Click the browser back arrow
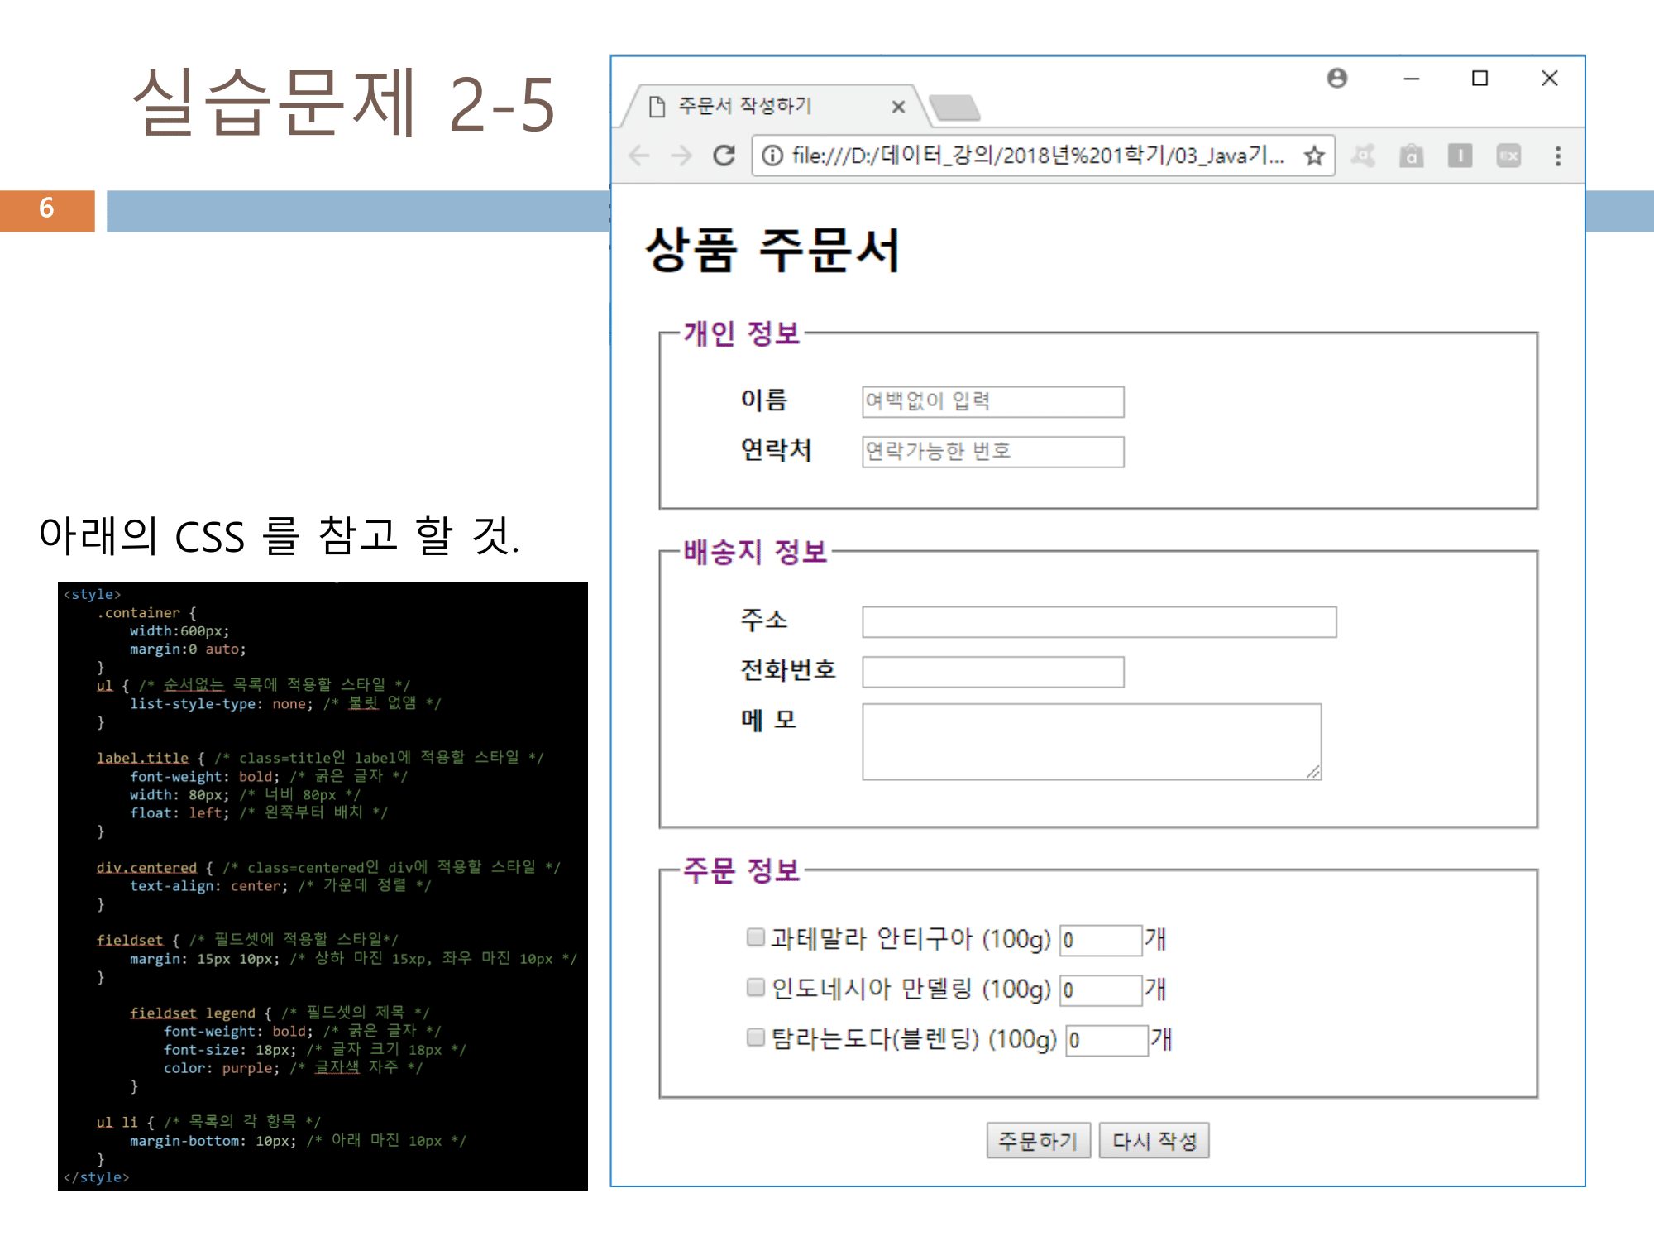 [x=638, y=156]
